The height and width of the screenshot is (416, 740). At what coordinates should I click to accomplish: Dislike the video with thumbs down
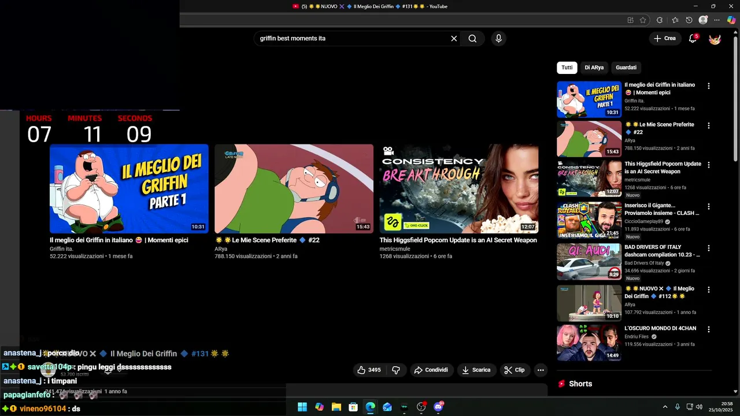(396, 370)
